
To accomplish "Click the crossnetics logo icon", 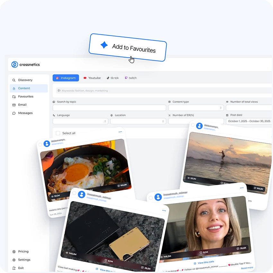I will (14, 65).
